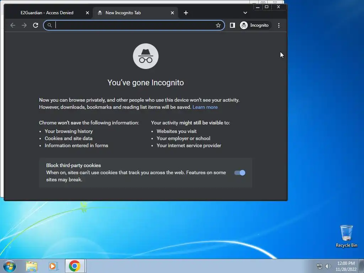The image size is (364, 273).
Task: Open Chrome's three-dot menu
Action: click(x=279, y=25)
